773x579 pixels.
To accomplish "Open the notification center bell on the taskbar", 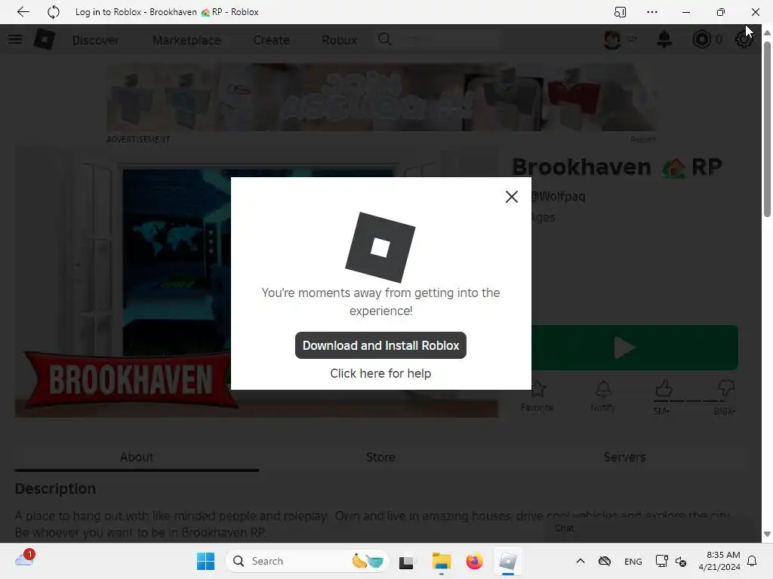I will 752,561.
